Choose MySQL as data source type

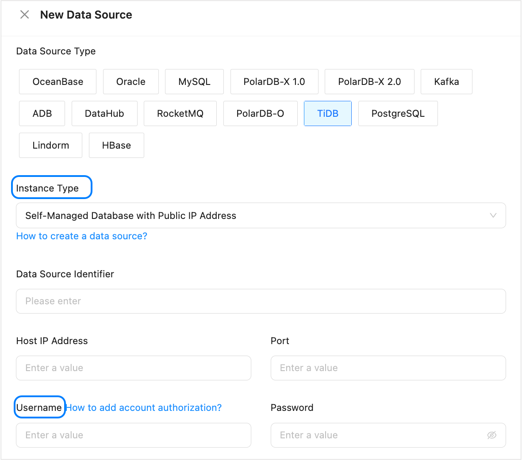pyautogui.click(x=194, y=81)
